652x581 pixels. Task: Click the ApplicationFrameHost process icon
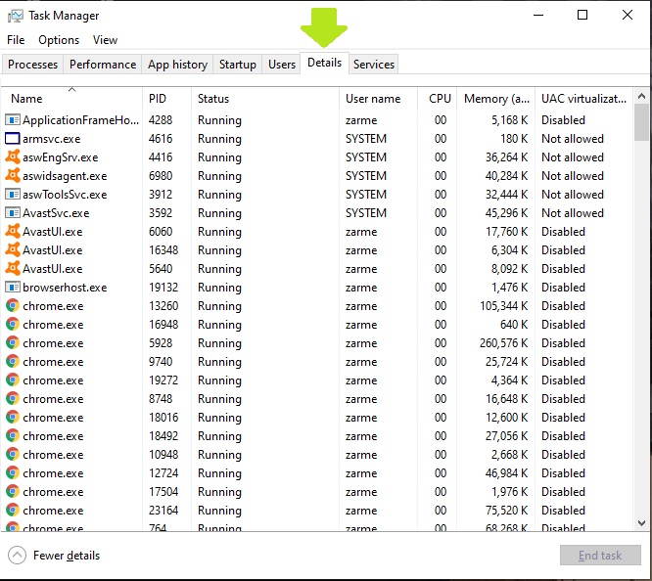point(13,120)
